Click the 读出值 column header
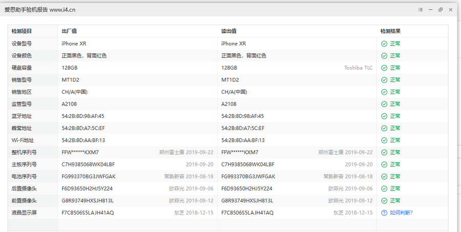Image resolution: width=461 pixels, height=232 pixels. pyautogui.click(x=229, y=31)
